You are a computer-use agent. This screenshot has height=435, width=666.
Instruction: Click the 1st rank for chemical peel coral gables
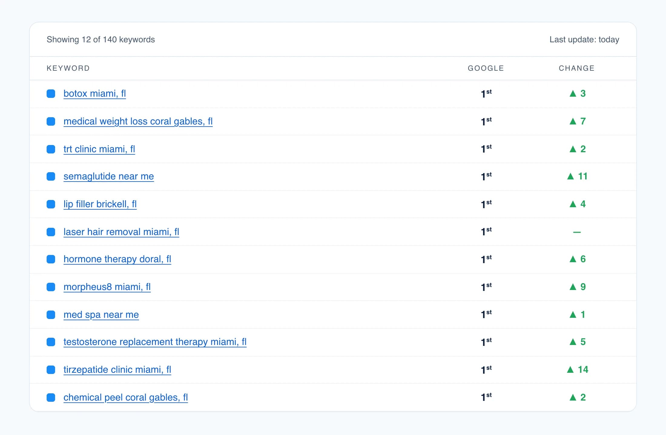(x=486, y=397)
